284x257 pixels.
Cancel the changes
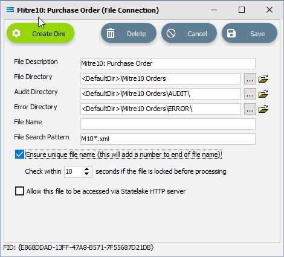tap(189, 33)
